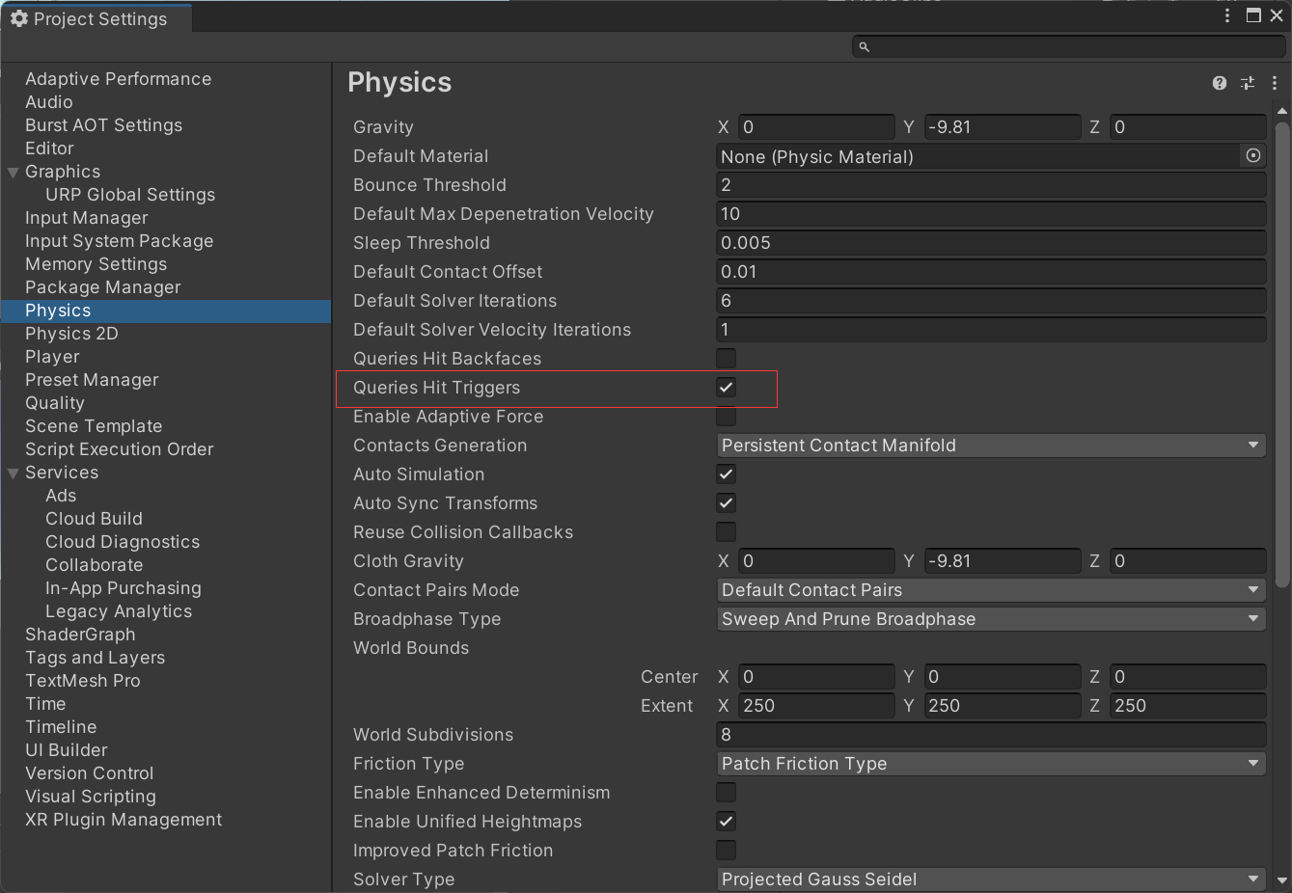Toggle Enable Unified Heightmaps checkbox
The height and width of the screenshot is (893, 1292).
click(726, 821)
